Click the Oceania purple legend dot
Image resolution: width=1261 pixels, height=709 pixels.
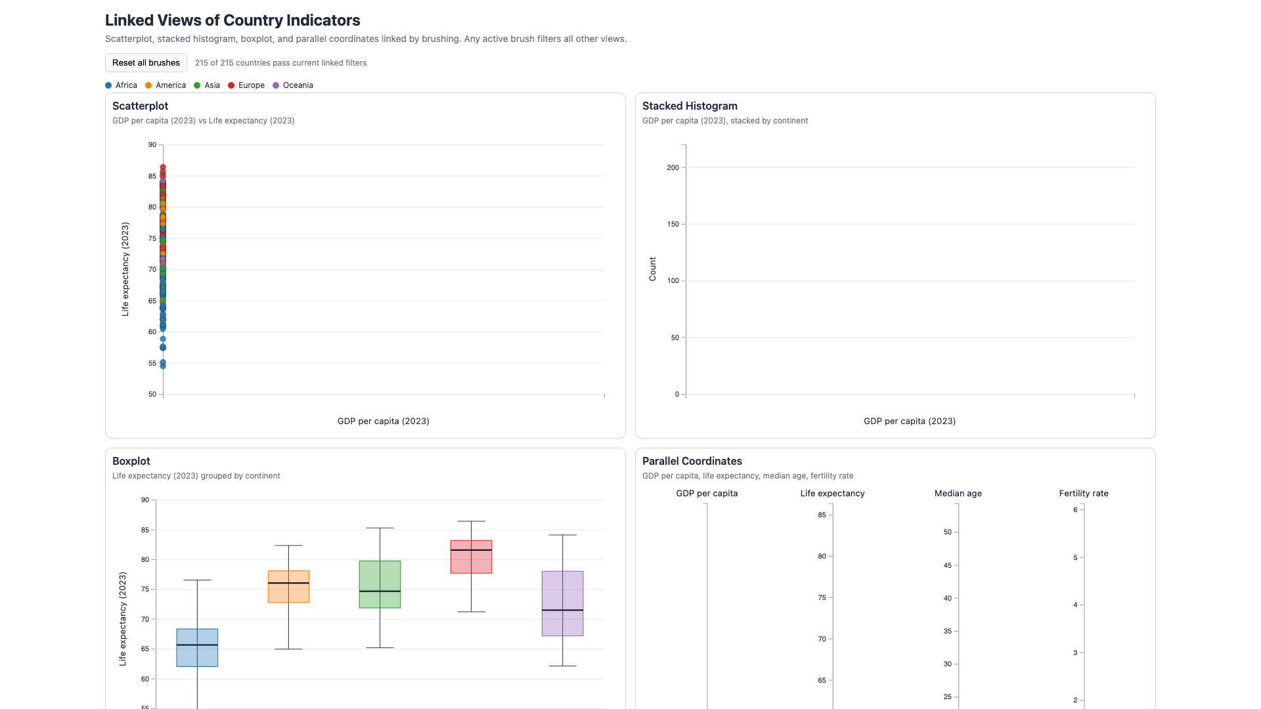(x=276, y=85)
